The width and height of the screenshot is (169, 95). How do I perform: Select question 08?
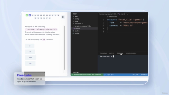[x=47, y=15]
